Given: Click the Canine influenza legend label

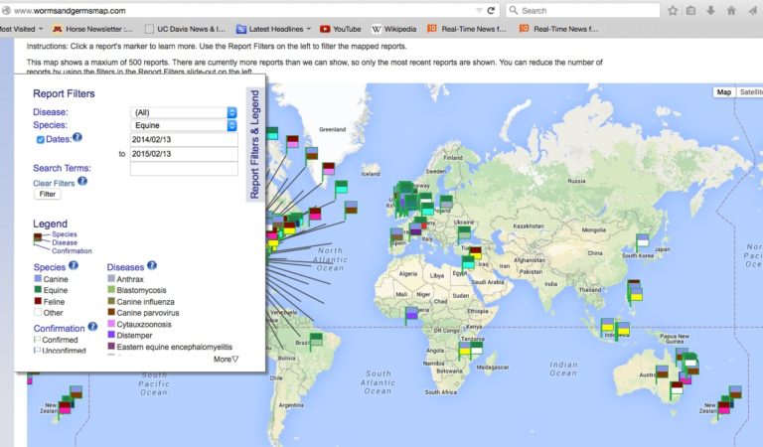Looking at the screenshot, I should 145,302.
